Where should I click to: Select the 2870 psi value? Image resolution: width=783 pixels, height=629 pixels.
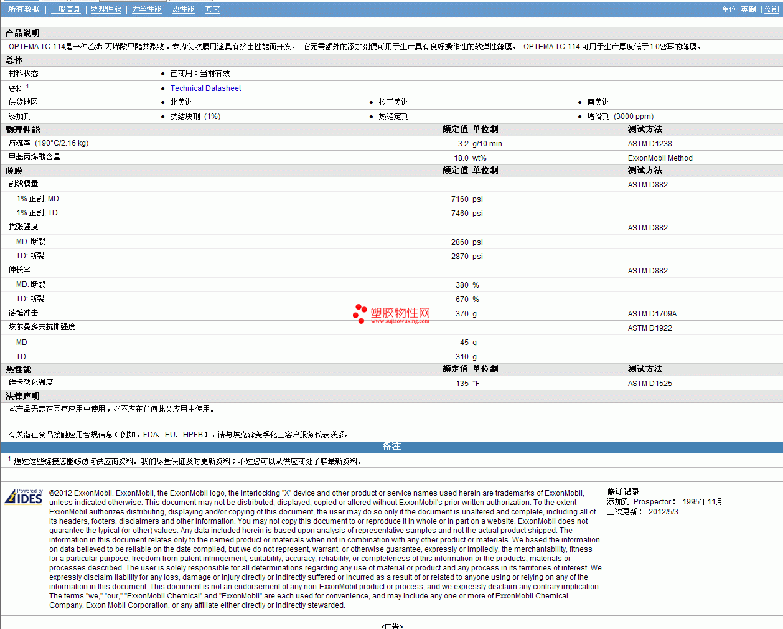467,257
